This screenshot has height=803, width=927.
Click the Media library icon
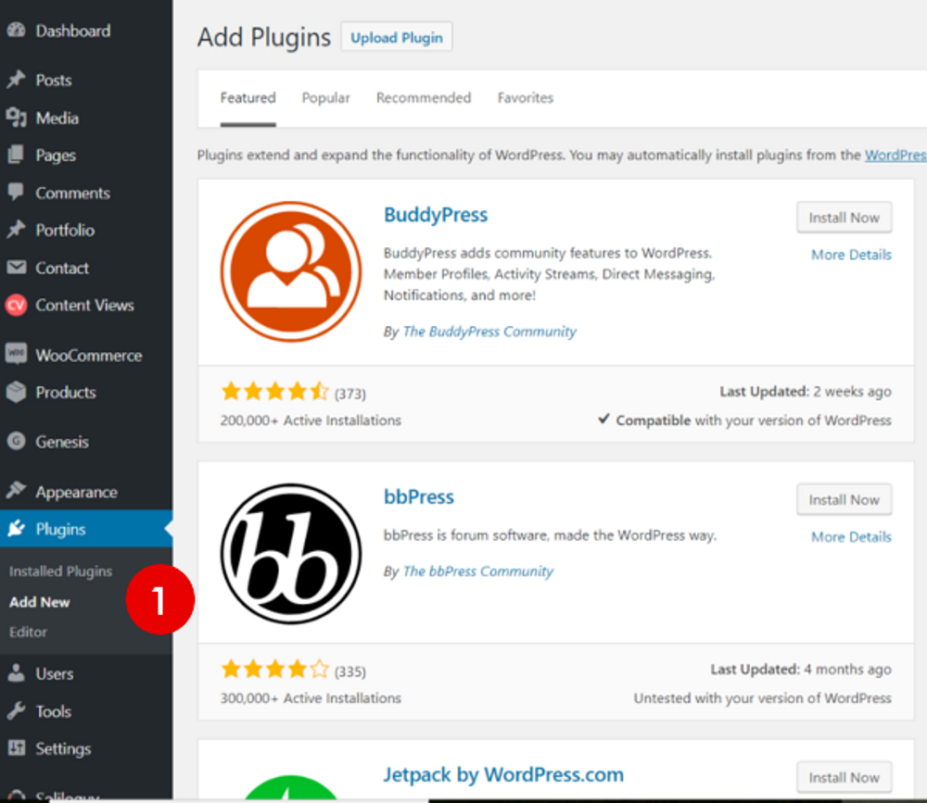tap(17, 118)
